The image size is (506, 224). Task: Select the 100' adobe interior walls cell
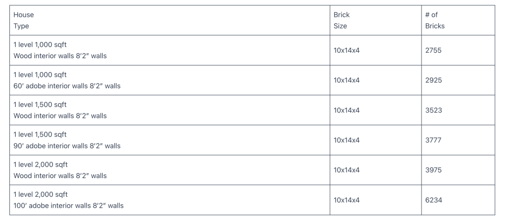tap(68, 200)
